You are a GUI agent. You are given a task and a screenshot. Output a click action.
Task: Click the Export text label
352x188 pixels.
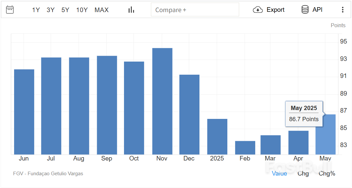275,10
